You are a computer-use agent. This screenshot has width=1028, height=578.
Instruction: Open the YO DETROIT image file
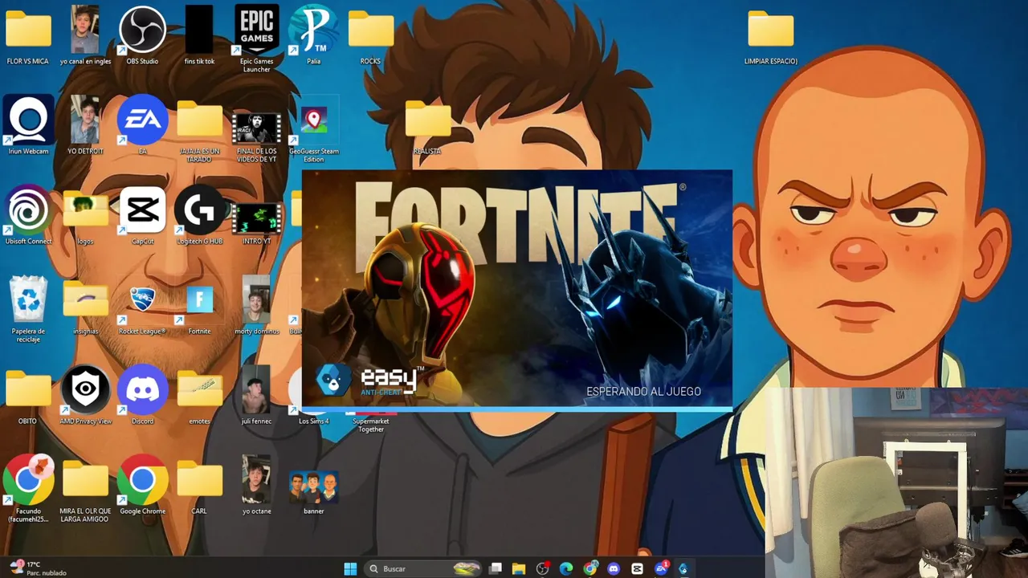85,125
